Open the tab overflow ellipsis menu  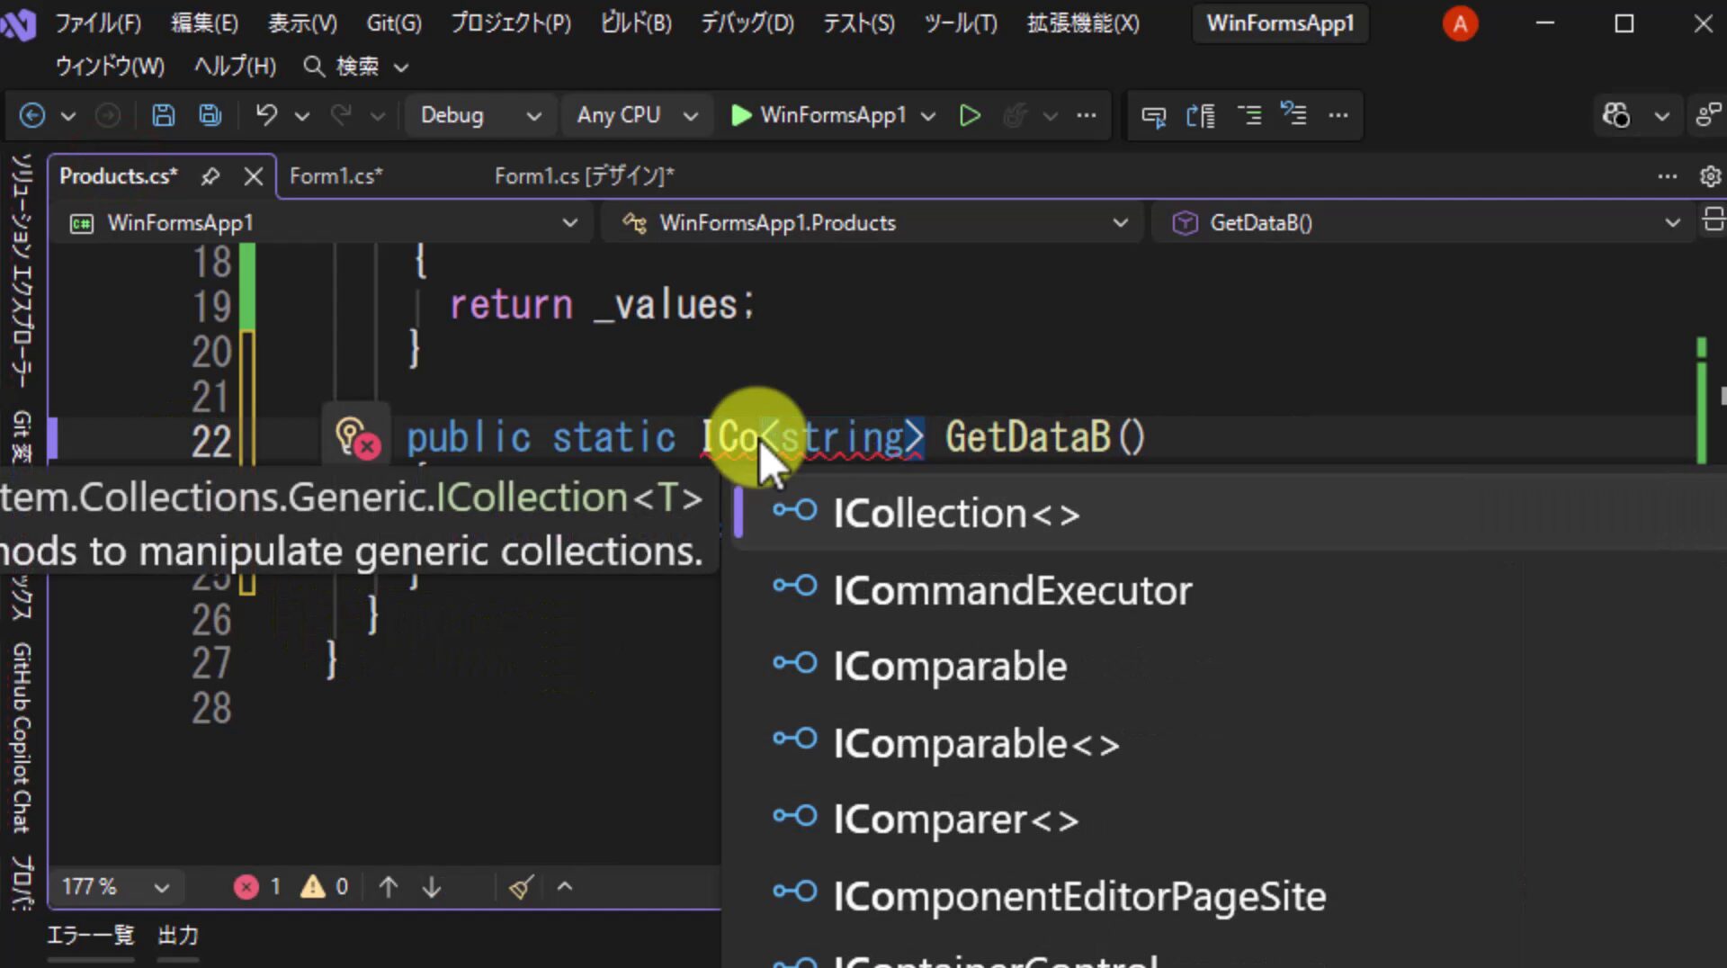pyautogui.click(x=1668, y=176)
